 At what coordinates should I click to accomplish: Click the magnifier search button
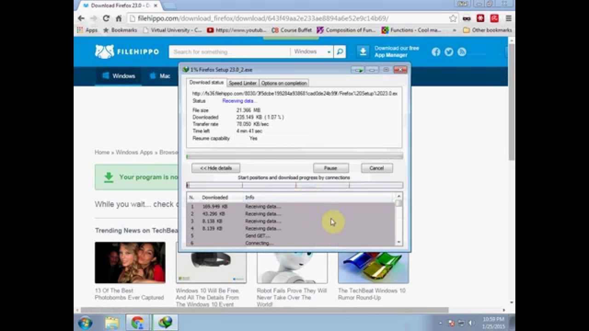[x=340, y=51]
